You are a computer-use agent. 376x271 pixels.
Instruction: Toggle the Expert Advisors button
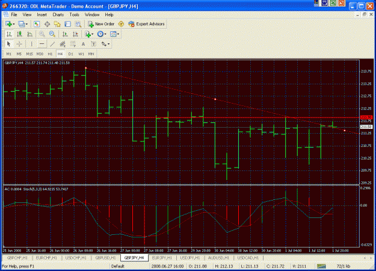(x=146, y=24)
